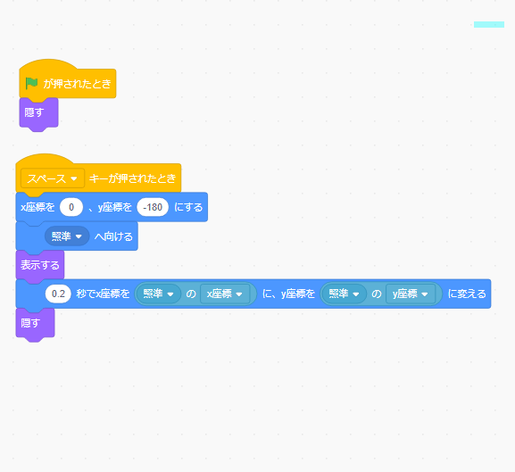This screenshot has width=515, height=472.
Task: Open the 照準 dropdown before x座標
Action: [x=158, y=294]
